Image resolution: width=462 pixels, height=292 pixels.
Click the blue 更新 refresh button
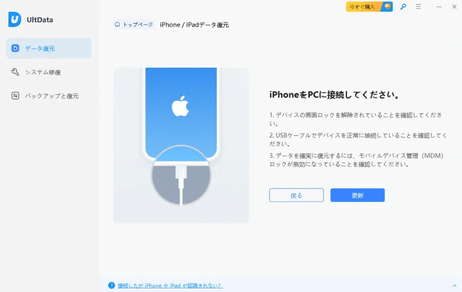click(x=358, y=195)
